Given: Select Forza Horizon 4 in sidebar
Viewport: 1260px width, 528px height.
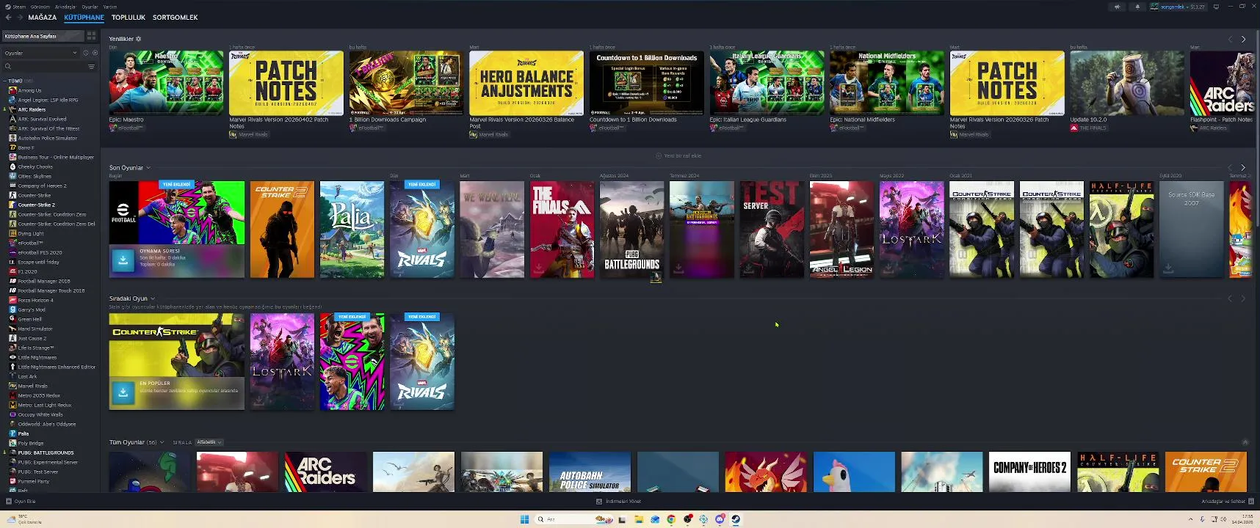Looking at the screenshot, I should pos(35,300).
